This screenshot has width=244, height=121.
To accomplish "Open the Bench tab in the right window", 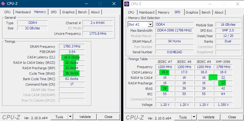I will coord(206,12).
